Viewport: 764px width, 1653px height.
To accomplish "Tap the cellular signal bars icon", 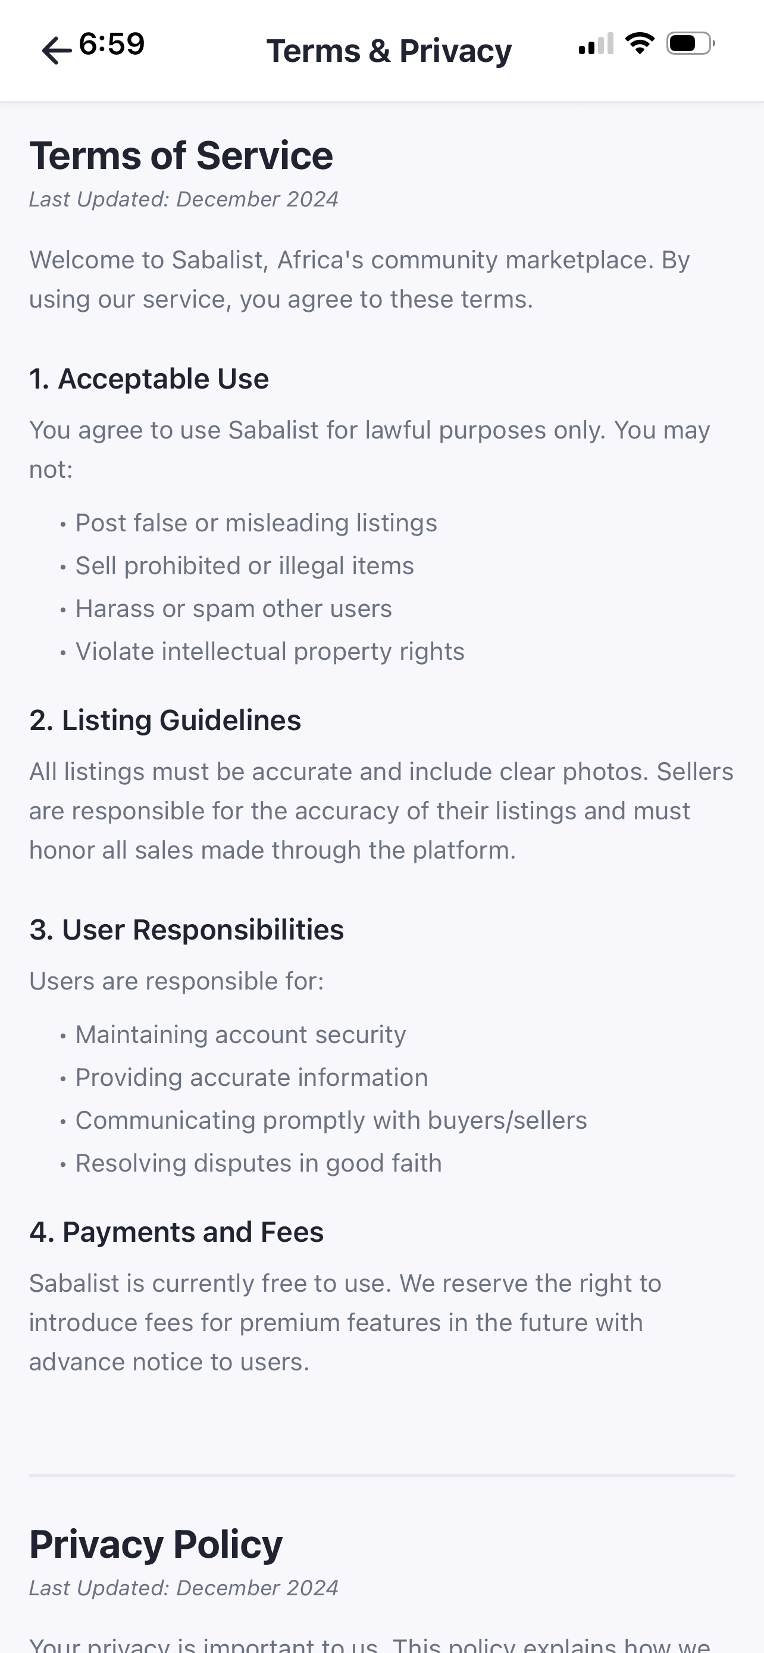I will click(x=596, y=43).
